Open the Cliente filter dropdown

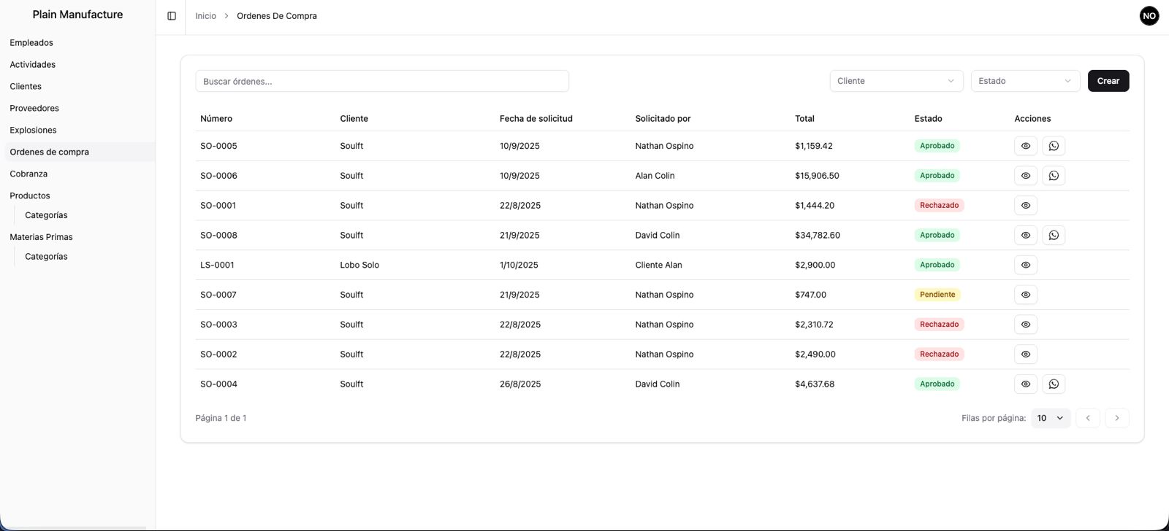coord(896,80)
